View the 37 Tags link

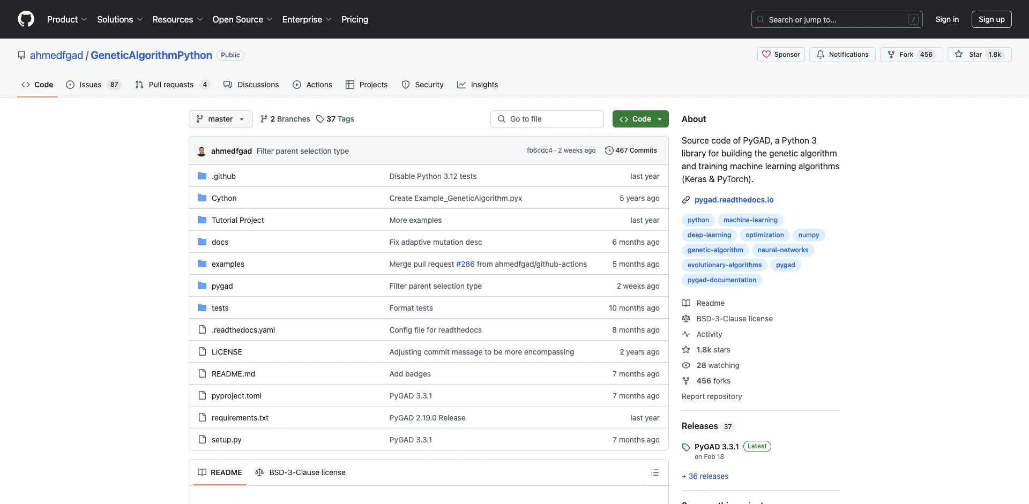(x=335, y=119)
